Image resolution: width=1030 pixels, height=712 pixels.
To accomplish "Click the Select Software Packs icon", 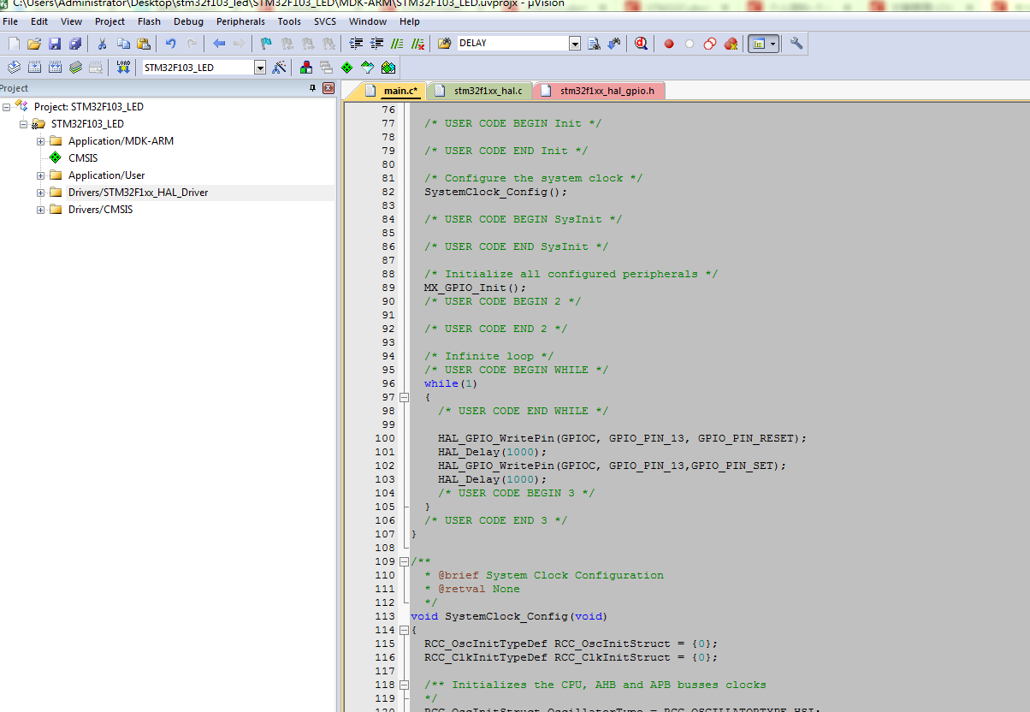I will click(x=367, y=68).
